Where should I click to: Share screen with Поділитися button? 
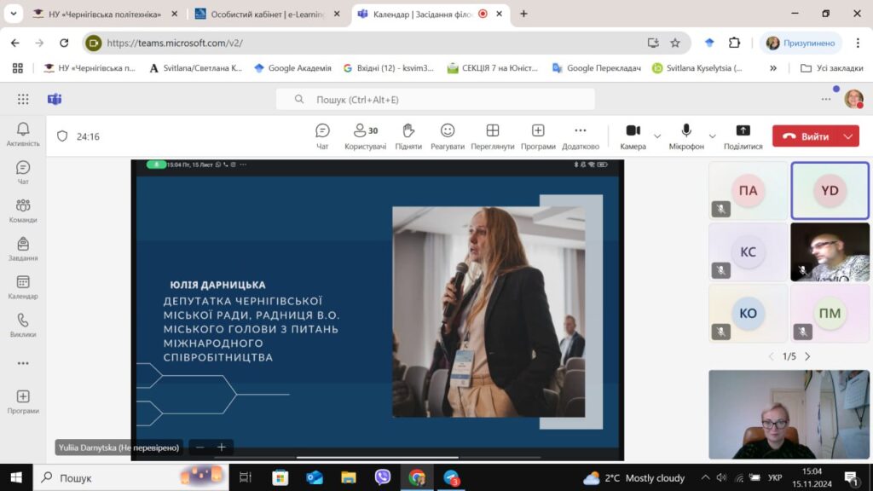(x=743, y=136)
